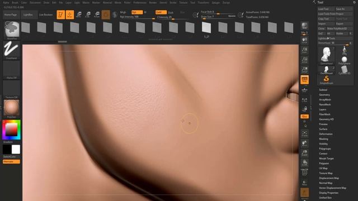The width and height of the screenshot is (358, 201).
Task: Toggle the orange Xyz rotation button
Action: click(x=304, y=117)
